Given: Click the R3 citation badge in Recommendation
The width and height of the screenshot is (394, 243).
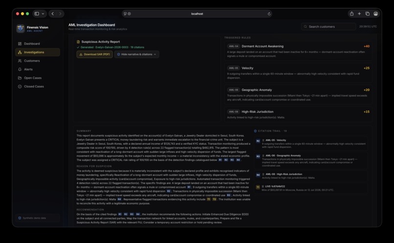Looking at the screenshot, I should click(x=132, y=214).
